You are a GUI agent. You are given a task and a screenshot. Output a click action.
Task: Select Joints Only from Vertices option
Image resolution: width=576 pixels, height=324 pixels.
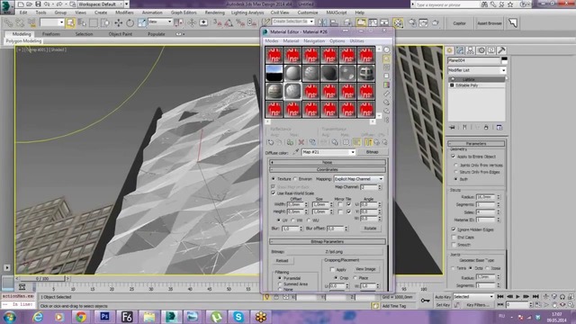point(456,166)
